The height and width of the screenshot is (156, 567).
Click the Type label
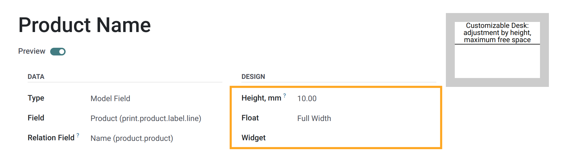[36, 98]
